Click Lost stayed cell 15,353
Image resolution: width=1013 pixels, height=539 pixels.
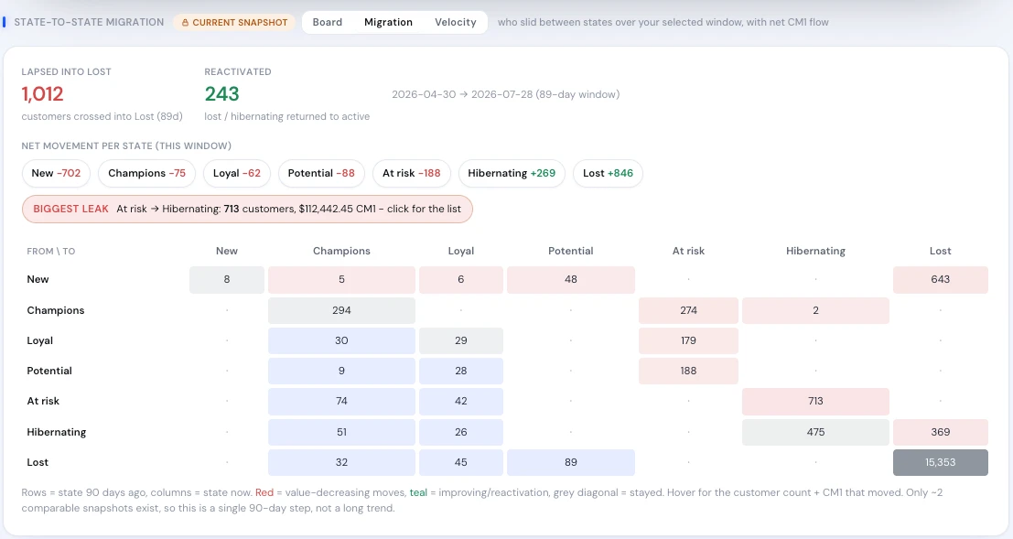(x=941, y=463)
